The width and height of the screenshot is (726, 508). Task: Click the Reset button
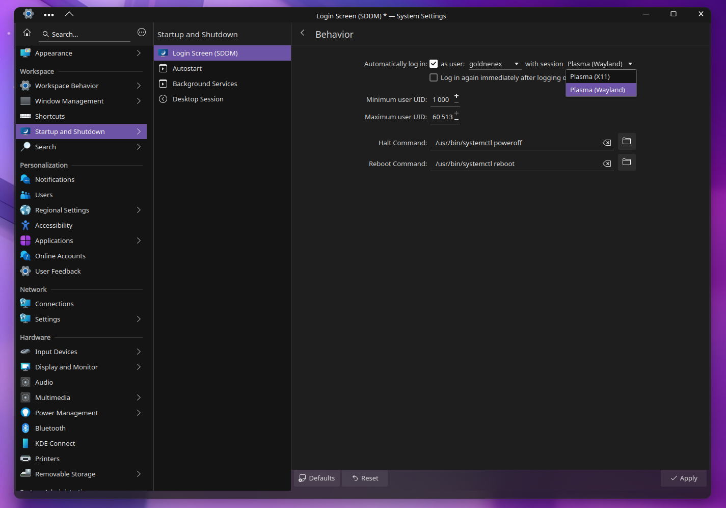[x=365, y=478]
